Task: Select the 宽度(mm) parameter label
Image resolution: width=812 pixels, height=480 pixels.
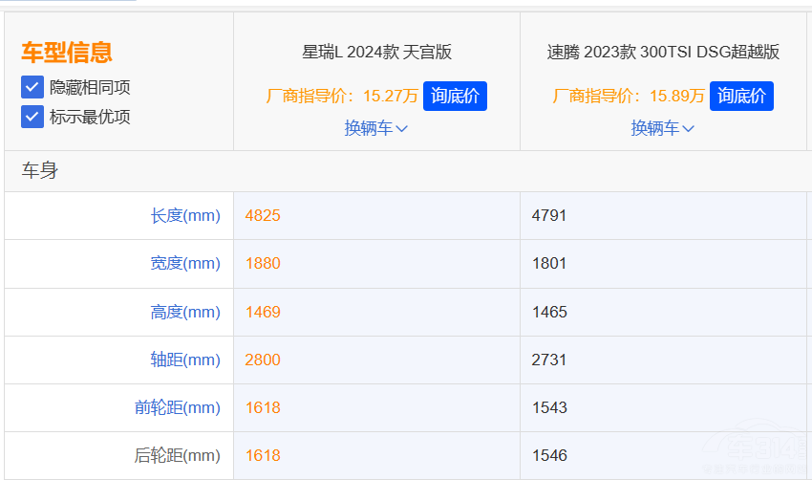Action: coord(185,264)
